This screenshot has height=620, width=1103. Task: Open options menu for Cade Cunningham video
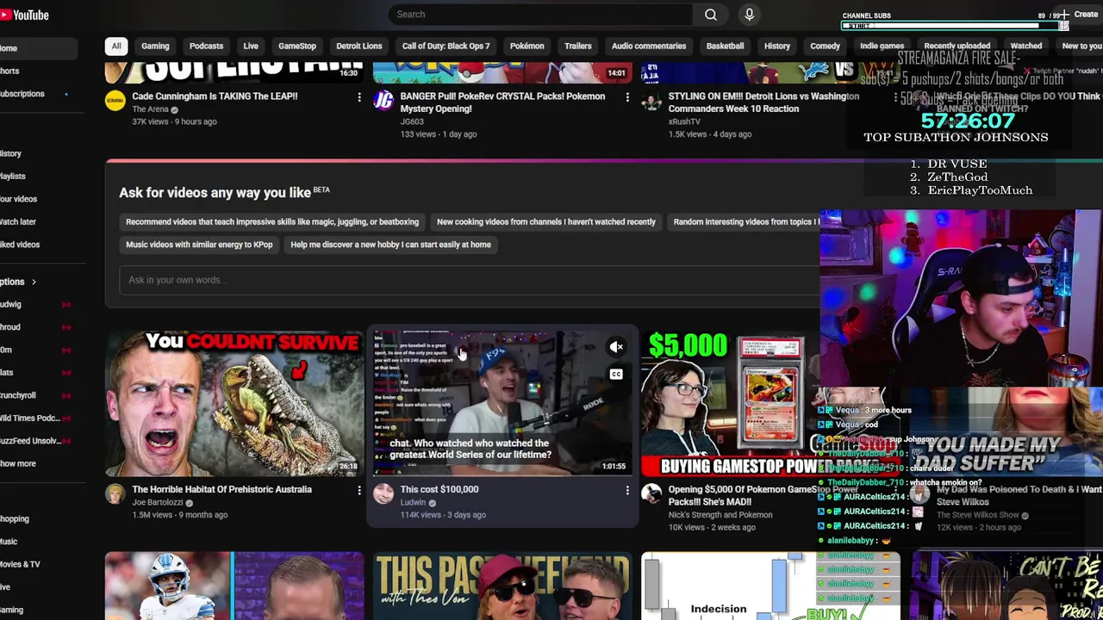[x=359, y=97]
